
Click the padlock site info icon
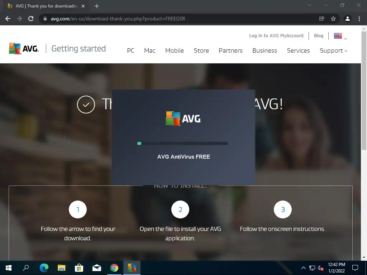coord(45,19)
